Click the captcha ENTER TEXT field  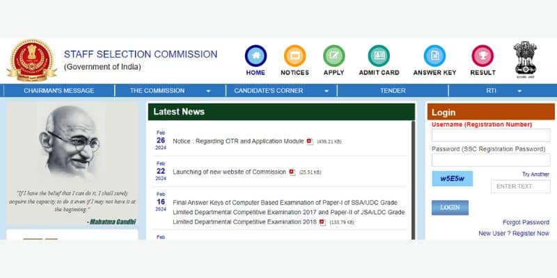[520, 186]
